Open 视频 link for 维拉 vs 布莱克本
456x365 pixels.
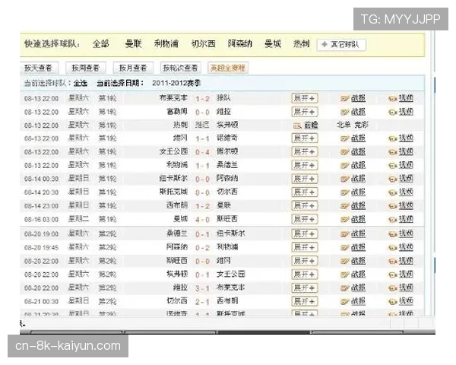click(406, 288)
